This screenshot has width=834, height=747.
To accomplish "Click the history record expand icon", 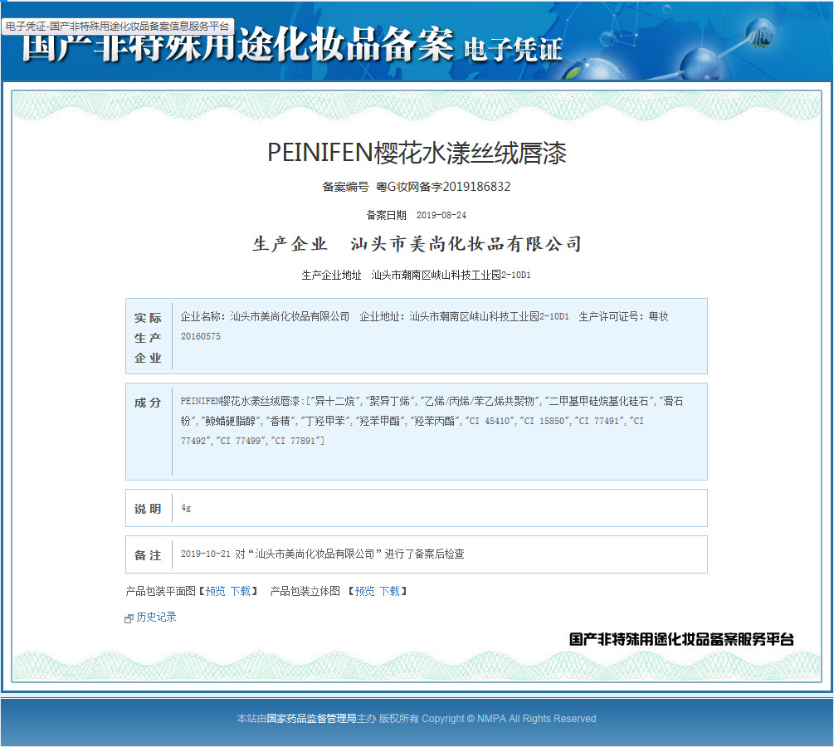I will click(129, 618).
